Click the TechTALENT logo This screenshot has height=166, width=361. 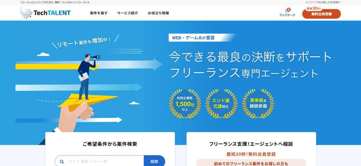coord(45,13)
